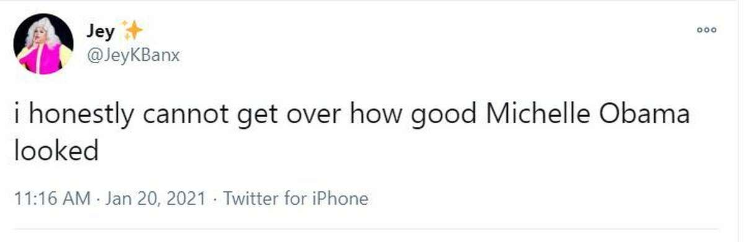Open the Jey display name link

(x=99, y=31)
